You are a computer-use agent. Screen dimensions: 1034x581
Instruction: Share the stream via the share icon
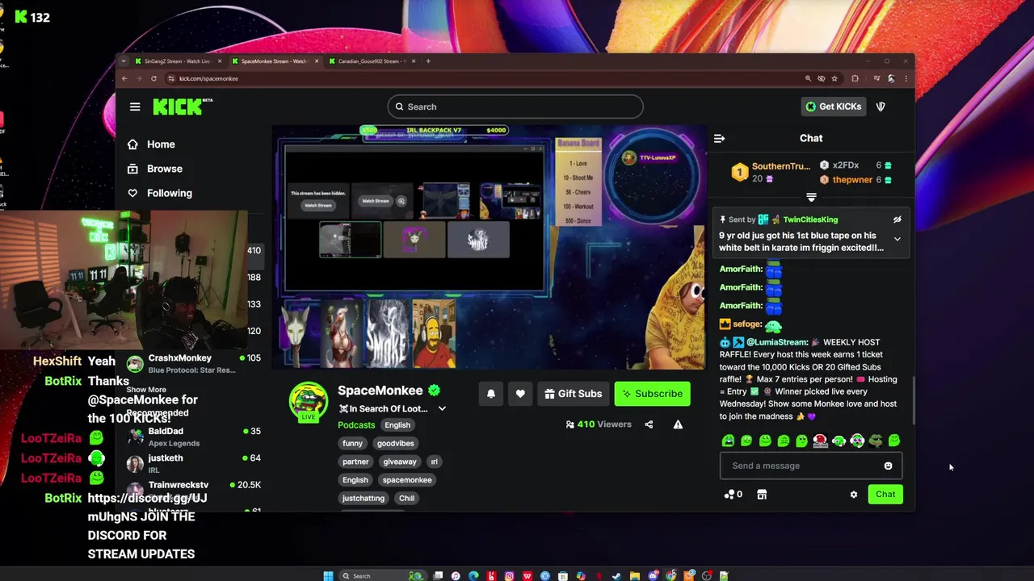[649, 424]
